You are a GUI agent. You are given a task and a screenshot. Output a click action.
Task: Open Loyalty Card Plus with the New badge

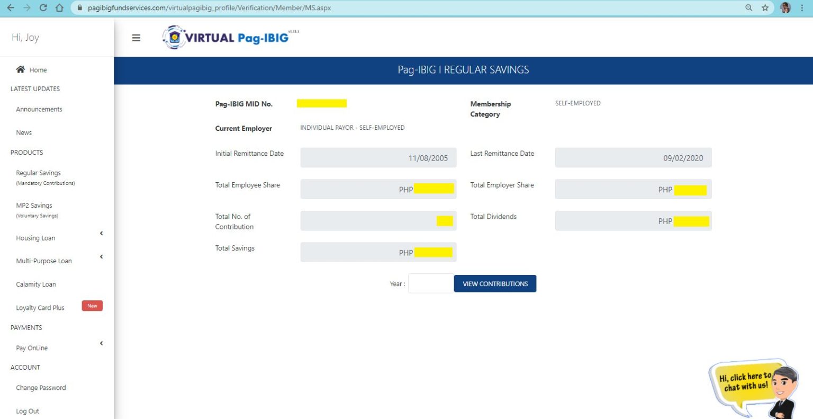coord(40,307)
